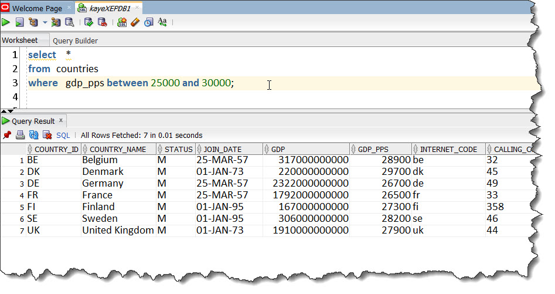This screenshot has height=294, width=555.
Task: Open SQL History with the clock icon
Action: click(149, 22)
